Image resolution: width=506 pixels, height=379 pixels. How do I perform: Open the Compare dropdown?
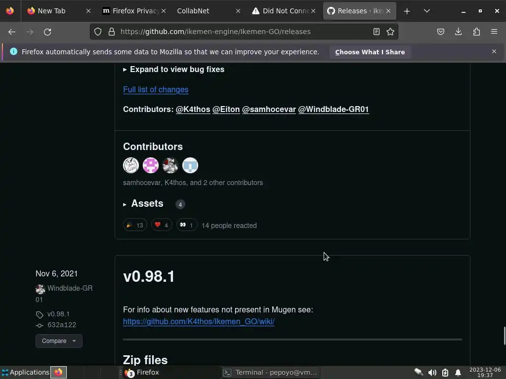point(59,341)
